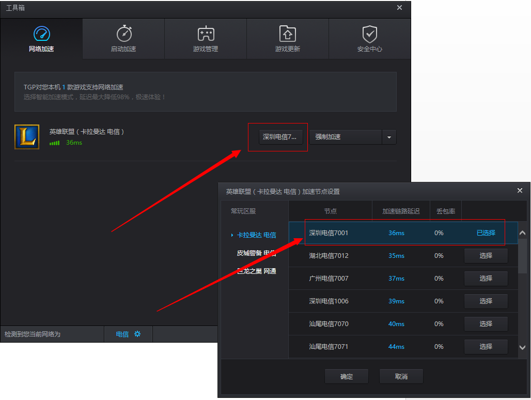Click the 丢包率 column header

pos(446,211)
